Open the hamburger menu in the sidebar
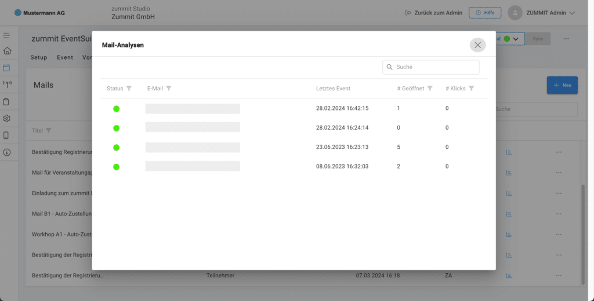Image resolution: width=594 pixels, height=301 pixels. (7, 36)
